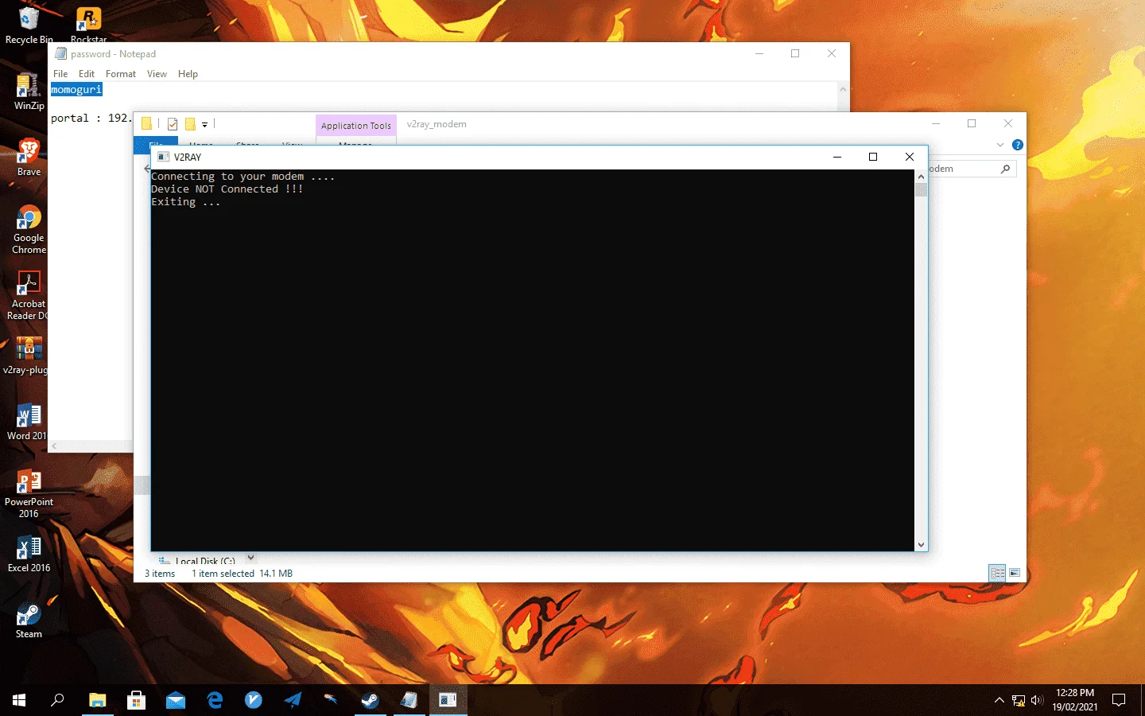This screenshot has width=1145, height=716.
Task: Click Notepad scroll left arrow
Action: coord(54,446)
